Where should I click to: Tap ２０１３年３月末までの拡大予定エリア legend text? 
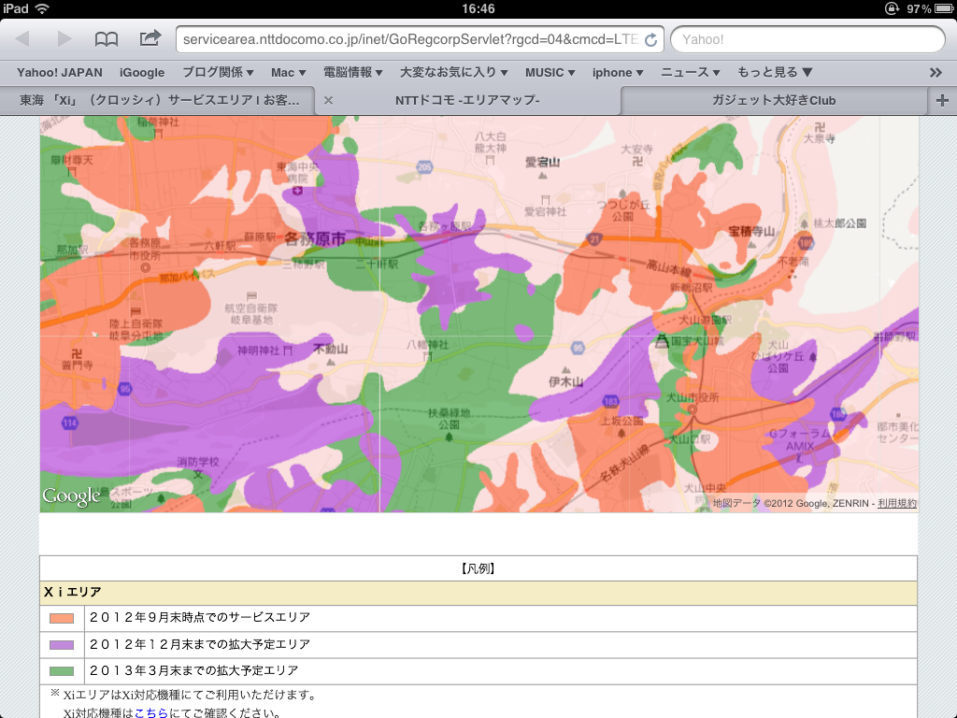194,670
